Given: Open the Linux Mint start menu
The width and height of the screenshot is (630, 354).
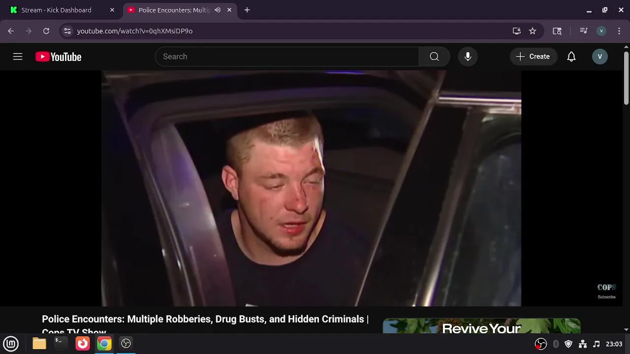Looking at the screenshot, I should 11,343.
